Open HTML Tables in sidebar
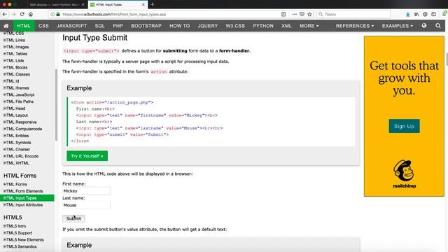Image resolution: width=448 pixels, height=252 pixels. pyautogui.click(x=15, y=54)
